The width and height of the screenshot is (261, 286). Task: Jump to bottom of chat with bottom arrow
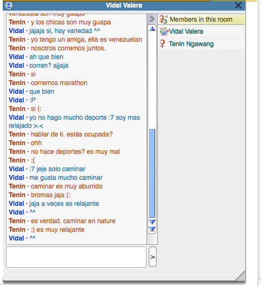pyautogui.click(x=152, y=229)
